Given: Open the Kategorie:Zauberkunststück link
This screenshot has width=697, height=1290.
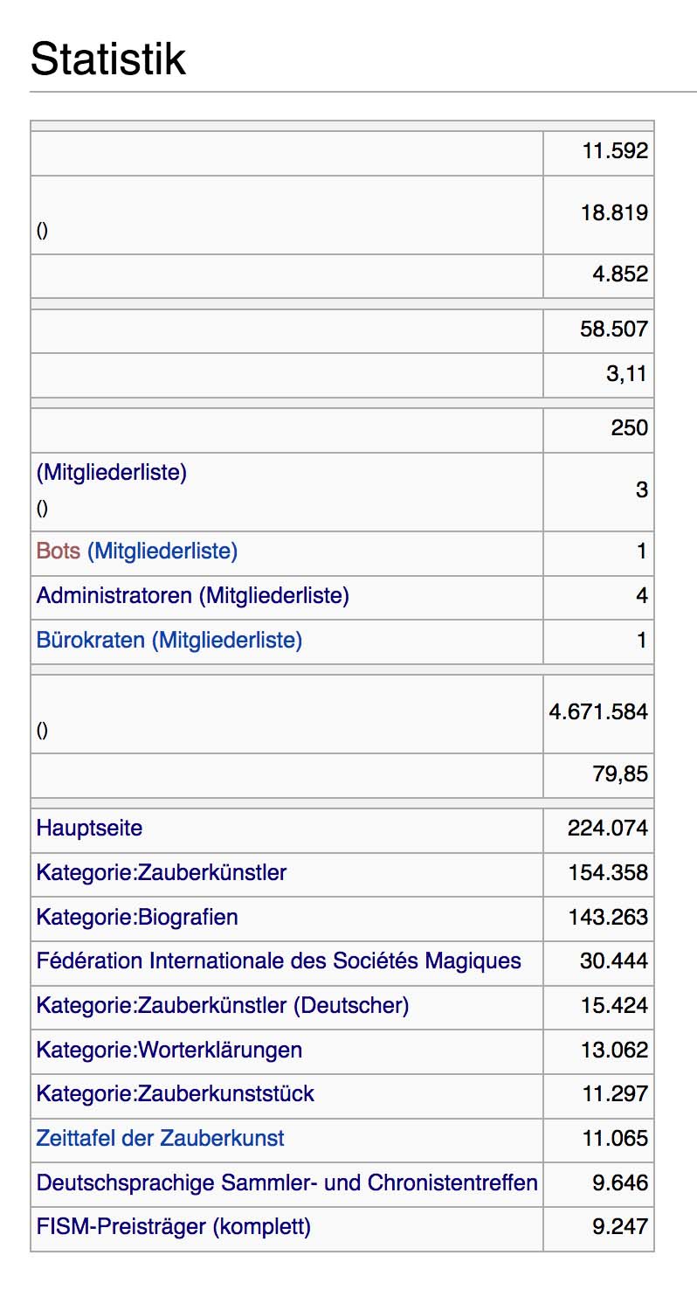Looking at the screenshot, I should click(x=176, y=1094).
